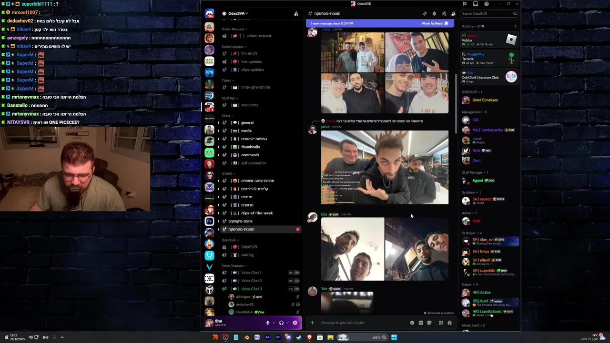
Task: Open the emoji picker icon in message bar
Action: tap(412, 323)
